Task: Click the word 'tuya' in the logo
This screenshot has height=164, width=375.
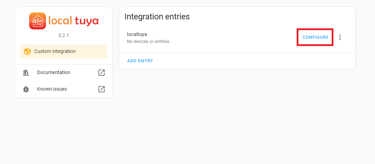Action: pos(86,21)
